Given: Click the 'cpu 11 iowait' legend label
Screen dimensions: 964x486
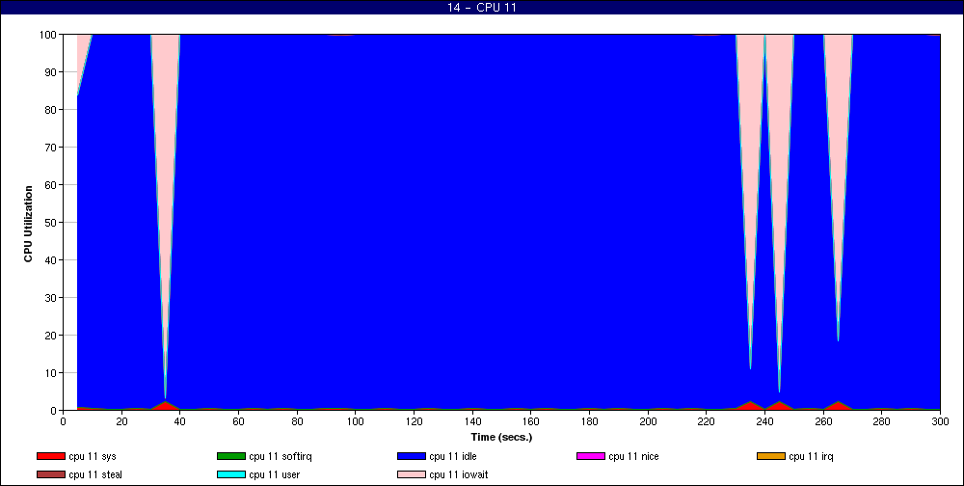Looking at the screenshot, I should 459,475.
